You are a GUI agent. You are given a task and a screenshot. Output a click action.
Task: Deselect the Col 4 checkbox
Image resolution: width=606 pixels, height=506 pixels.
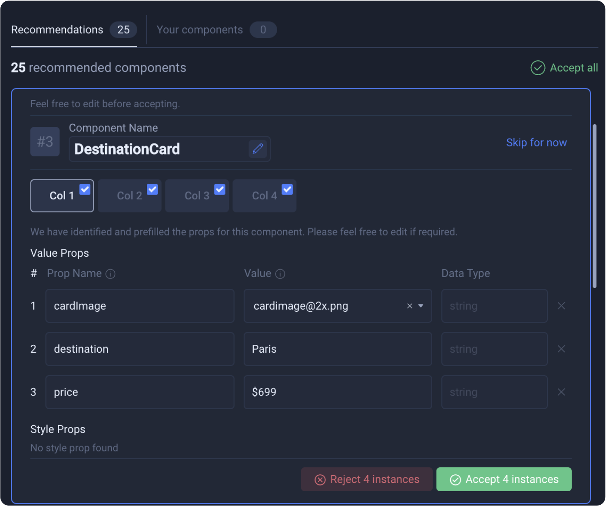[x=287, y=189]
